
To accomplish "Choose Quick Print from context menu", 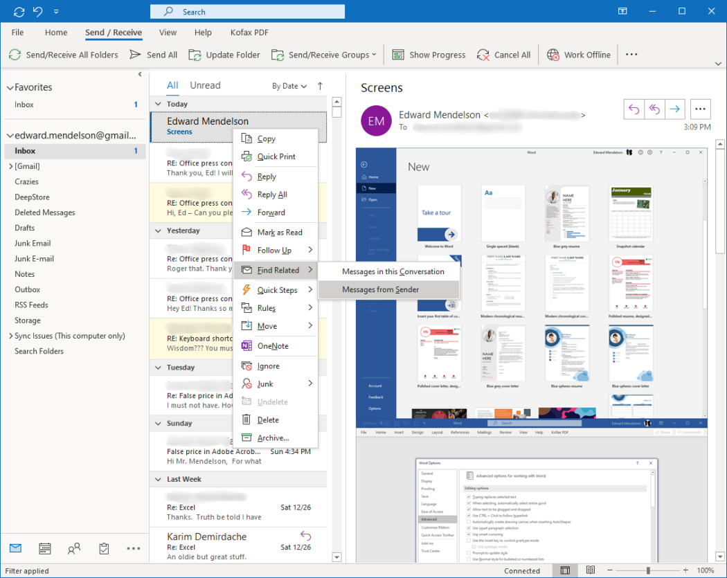I will pos(276,156).
